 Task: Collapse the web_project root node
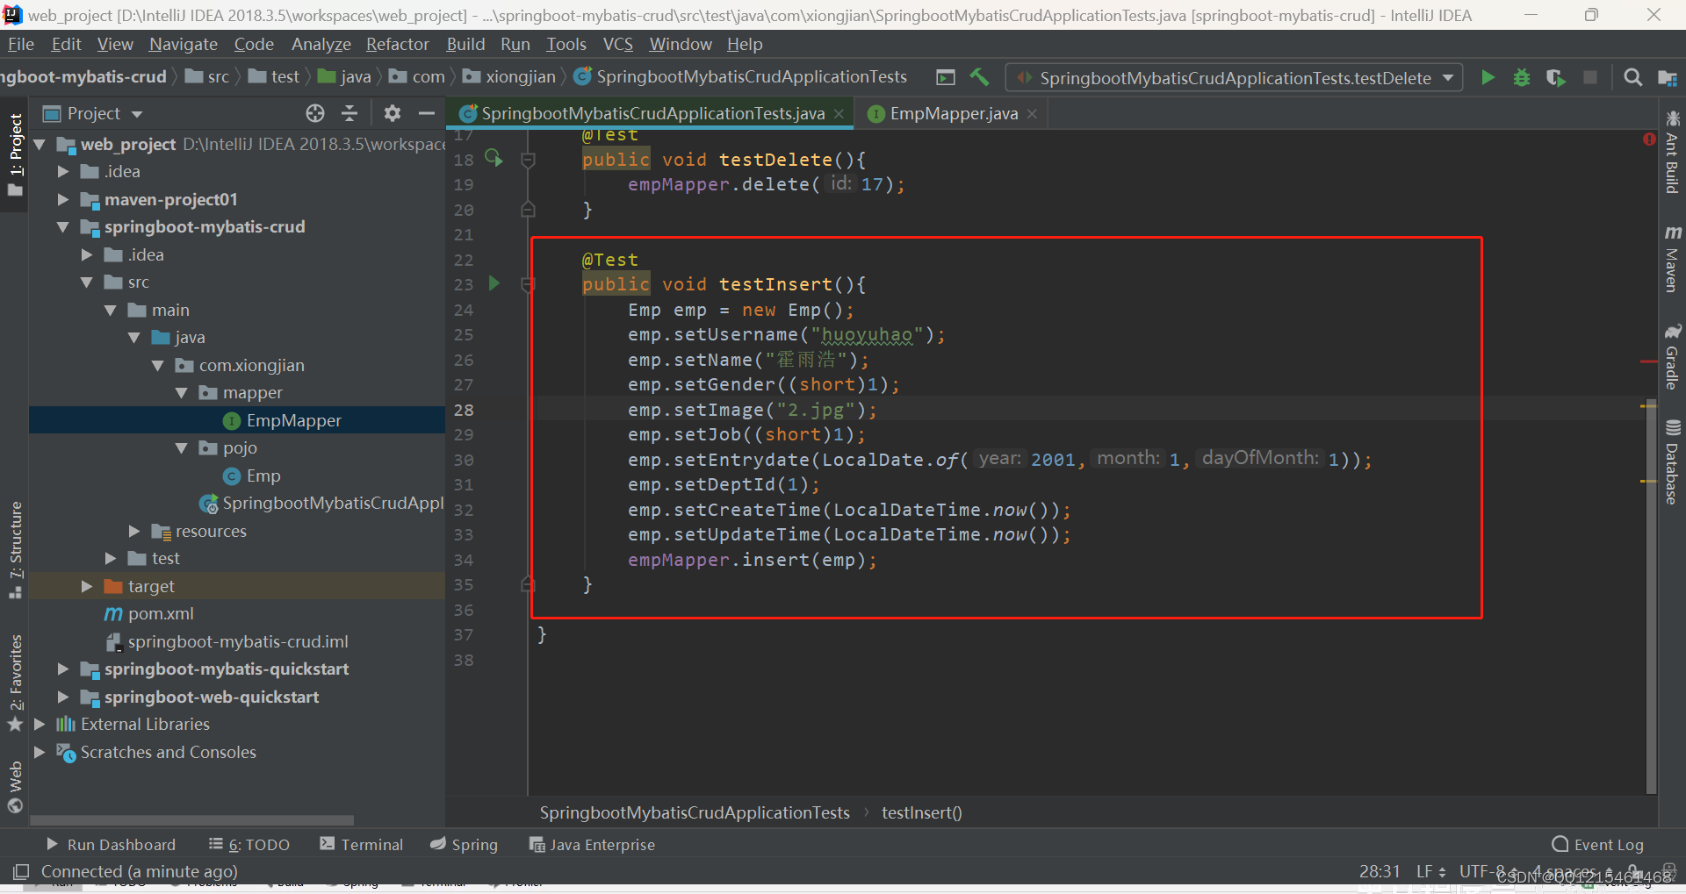(39, 144)
